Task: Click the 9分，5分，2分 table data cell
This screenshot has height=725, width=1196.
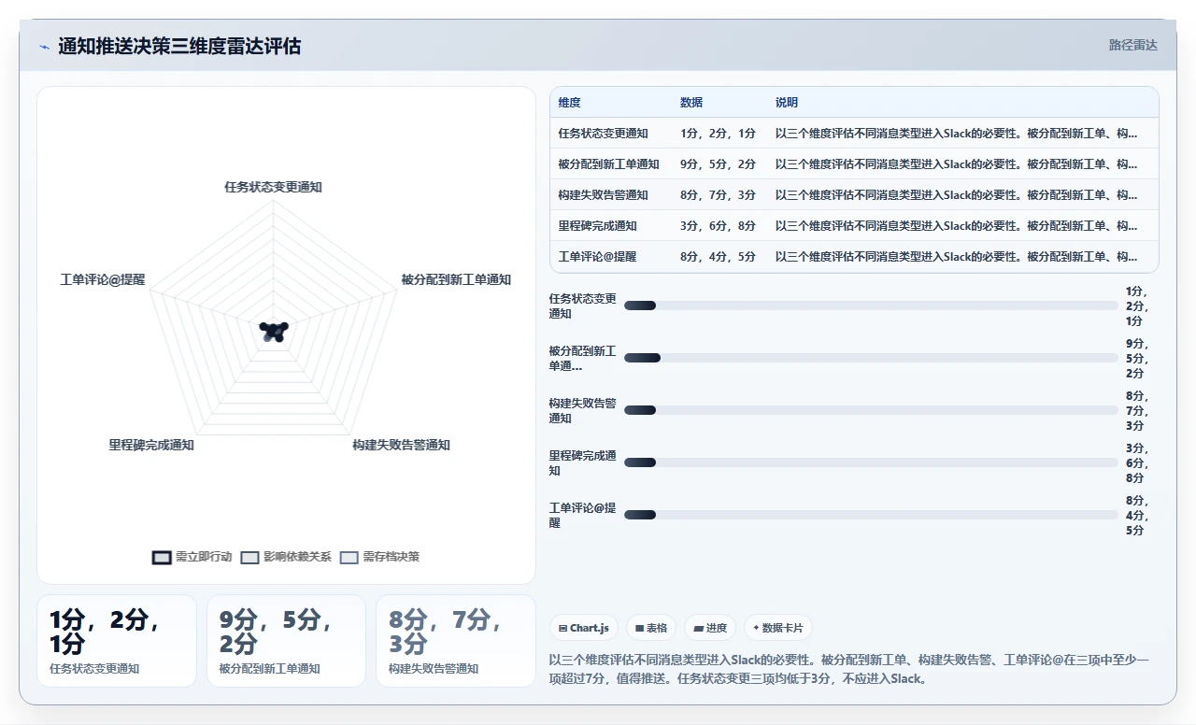Action: 719,164
